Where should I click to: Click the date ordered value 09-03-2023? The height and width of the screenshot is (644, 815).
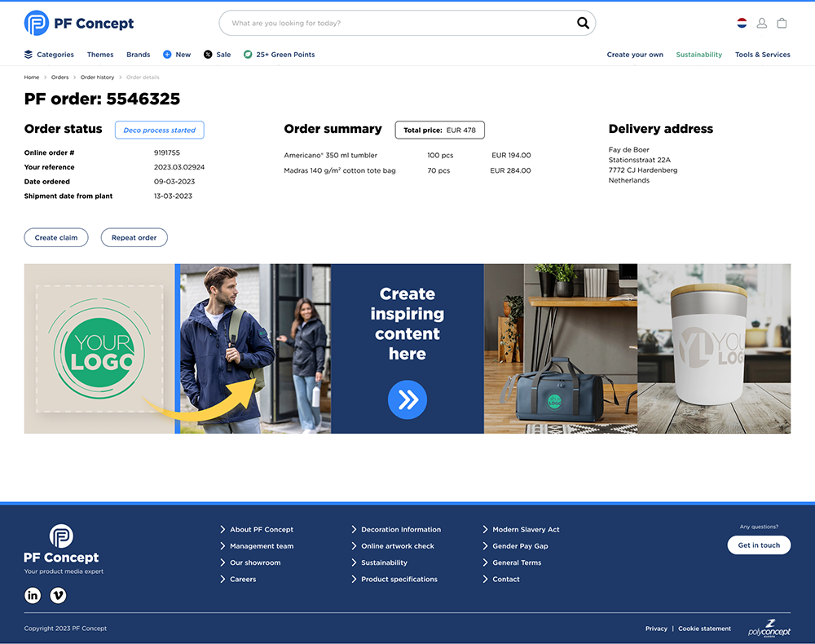(174, 182)
